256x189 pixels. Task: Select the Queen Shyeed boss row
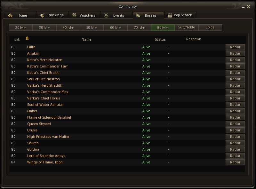[127, 124]
